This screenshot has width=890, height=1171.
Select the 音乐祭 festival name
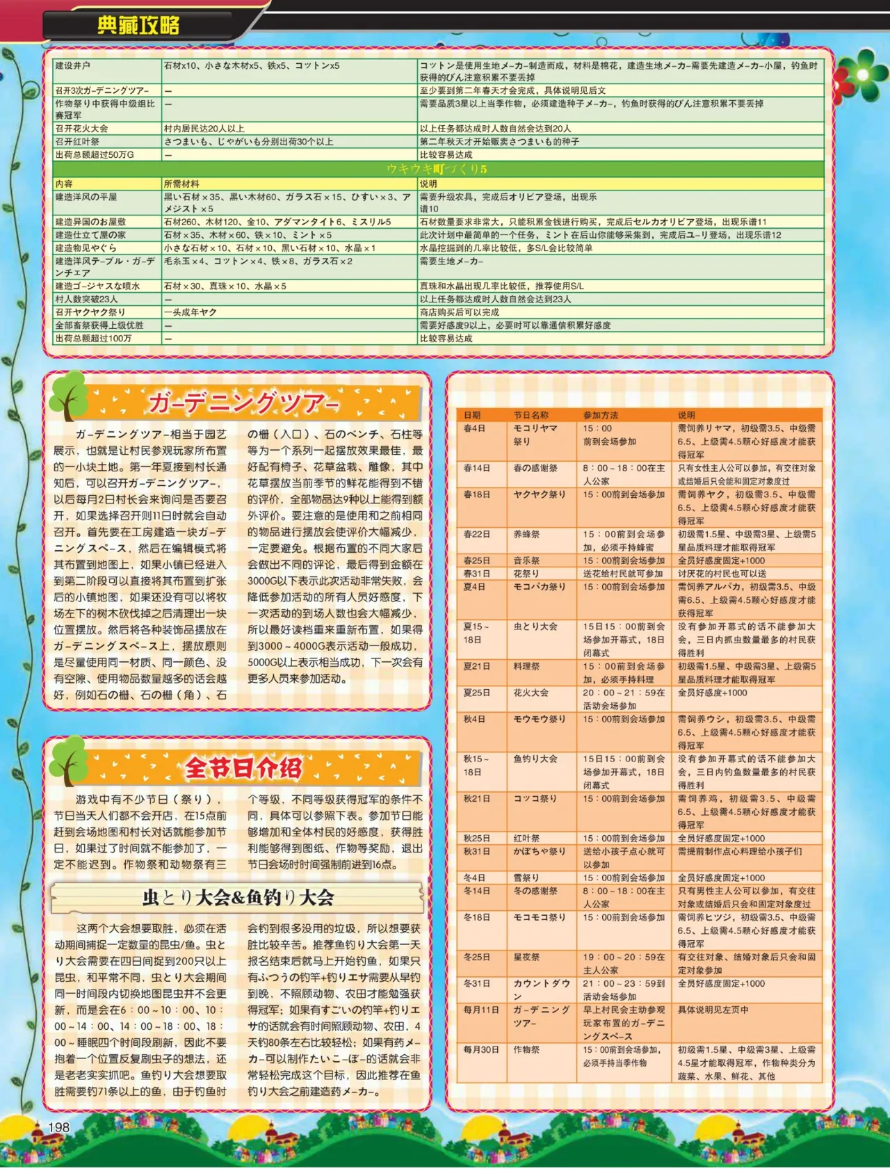(526, 560)
